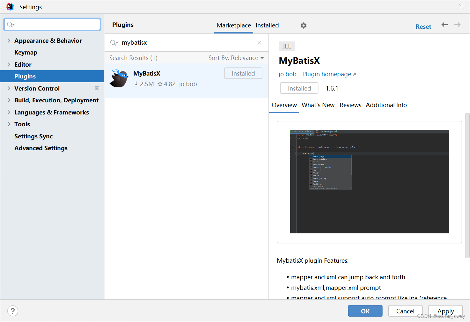470x322 pixels.
Task: Expand Appearance & Behavior section
Action: [x=9, y=40]
